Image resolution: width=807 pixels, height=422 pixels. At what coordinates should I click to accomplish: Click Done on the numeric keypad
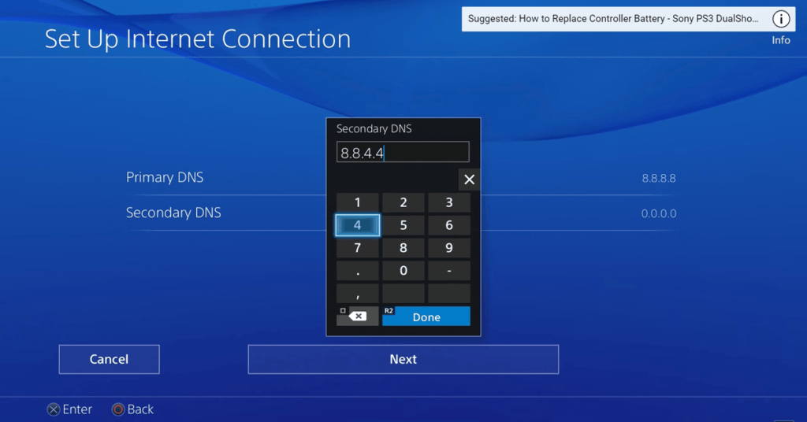pyautogui.click(x=426, y=316)
